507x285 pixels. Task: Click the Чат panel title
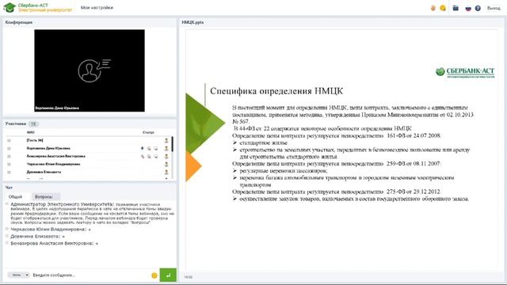(x=9, y=188)
